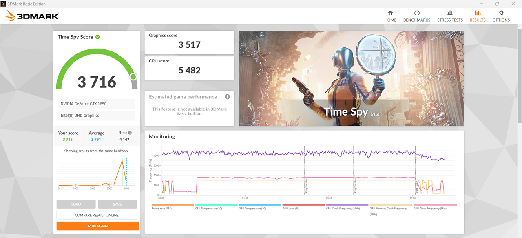Screen dimensions: 522x238
Task: Toggle the CPU Temperature monitoring series
Action: tap(216, 207)
